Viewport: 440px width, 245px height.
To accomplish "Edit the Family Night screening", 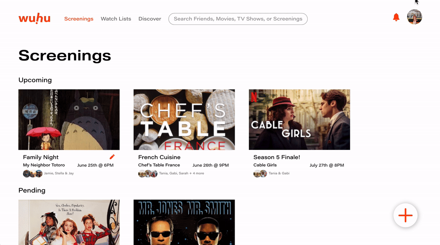I will click(x=112, y=157).
